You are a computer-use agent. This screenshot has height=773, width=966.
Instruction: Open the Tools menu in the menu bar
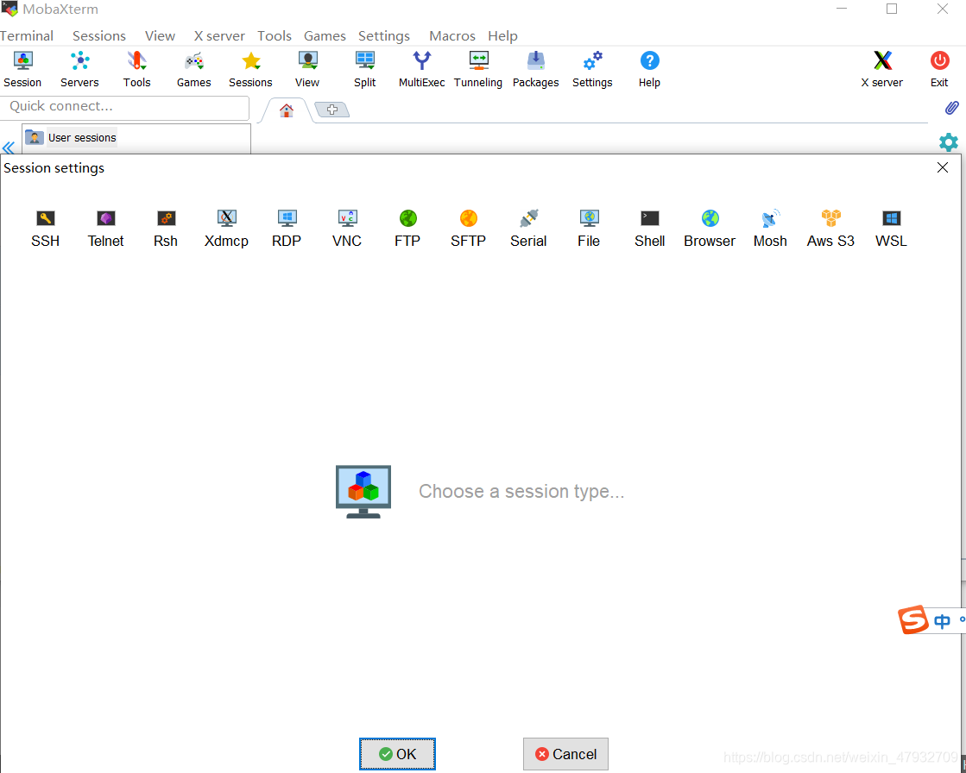click(x=275, y=35)
